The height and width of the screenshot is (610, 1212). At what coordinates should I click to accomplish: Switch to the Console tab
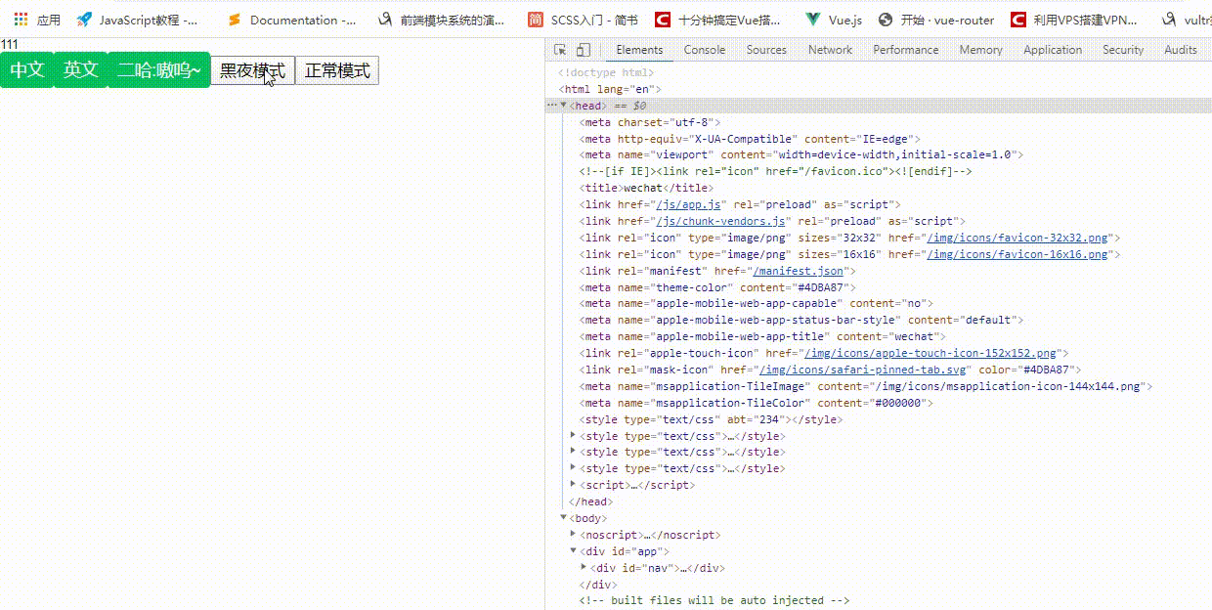point(705,50)
